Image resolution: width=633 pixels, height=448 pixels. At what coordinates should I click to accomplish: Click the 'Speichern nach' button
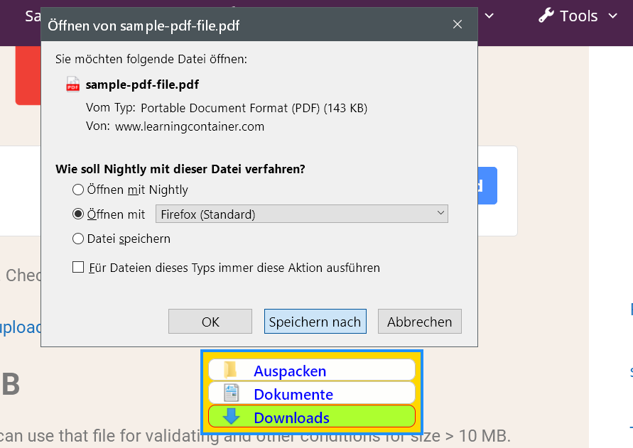315,322
